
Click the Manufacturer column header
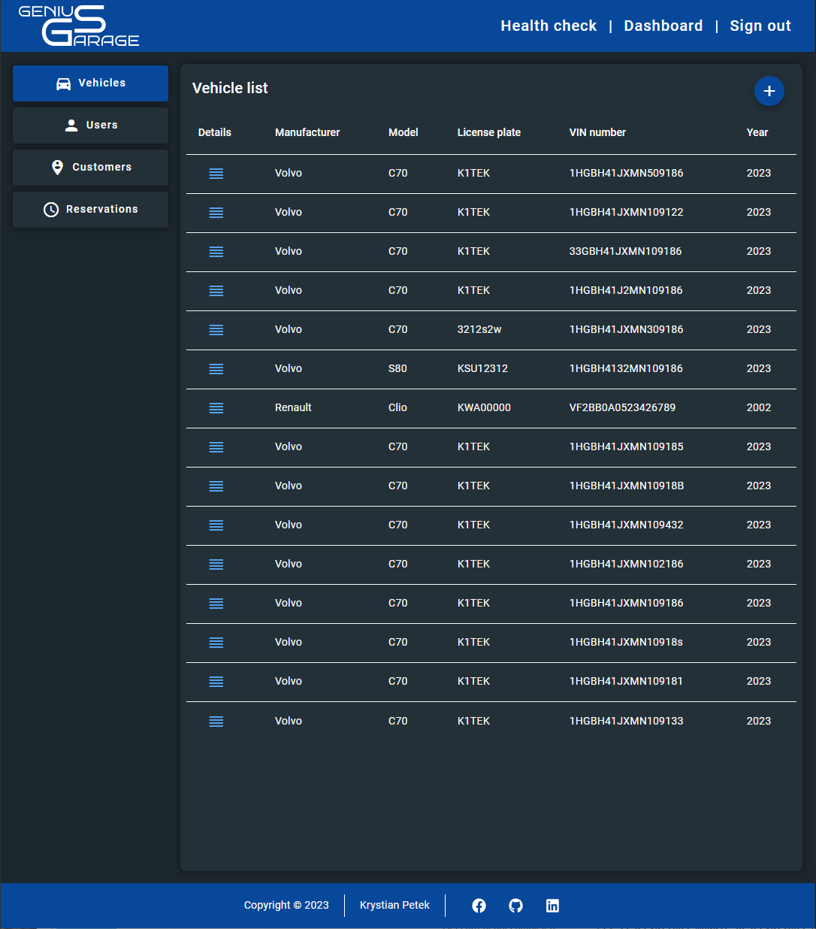point(307,132)
